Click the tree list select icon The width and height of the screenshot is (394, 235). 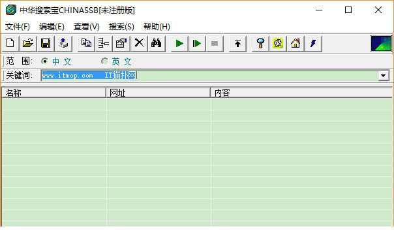pos(104,44)
